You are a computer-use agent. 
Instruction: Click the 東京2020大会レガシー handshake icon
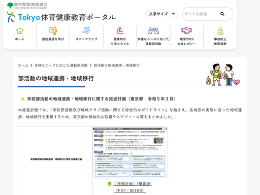pos(186,30)
